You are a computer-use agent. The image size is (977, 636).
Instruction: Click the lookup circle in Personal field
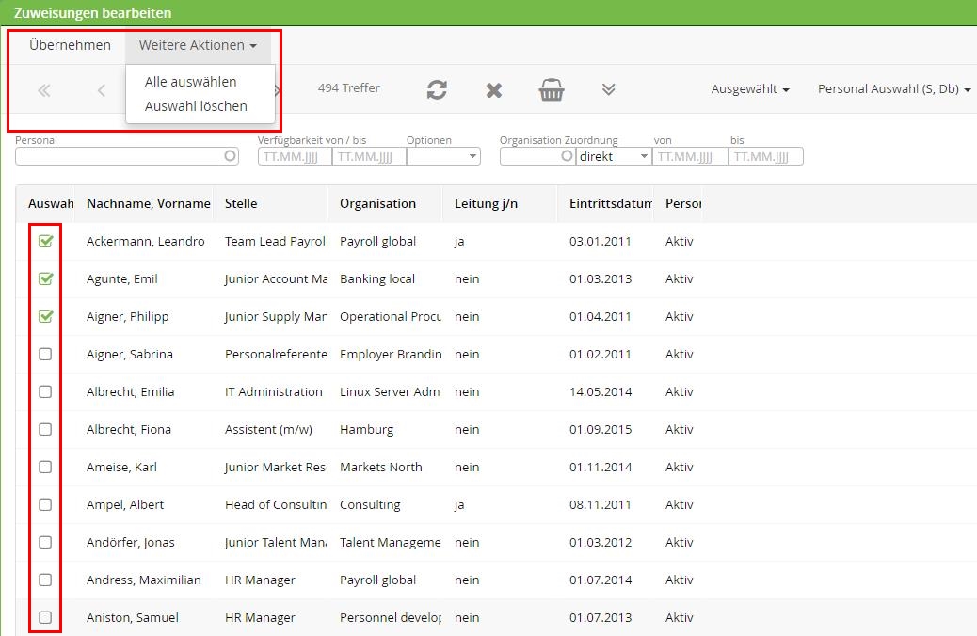coord(230,156)
